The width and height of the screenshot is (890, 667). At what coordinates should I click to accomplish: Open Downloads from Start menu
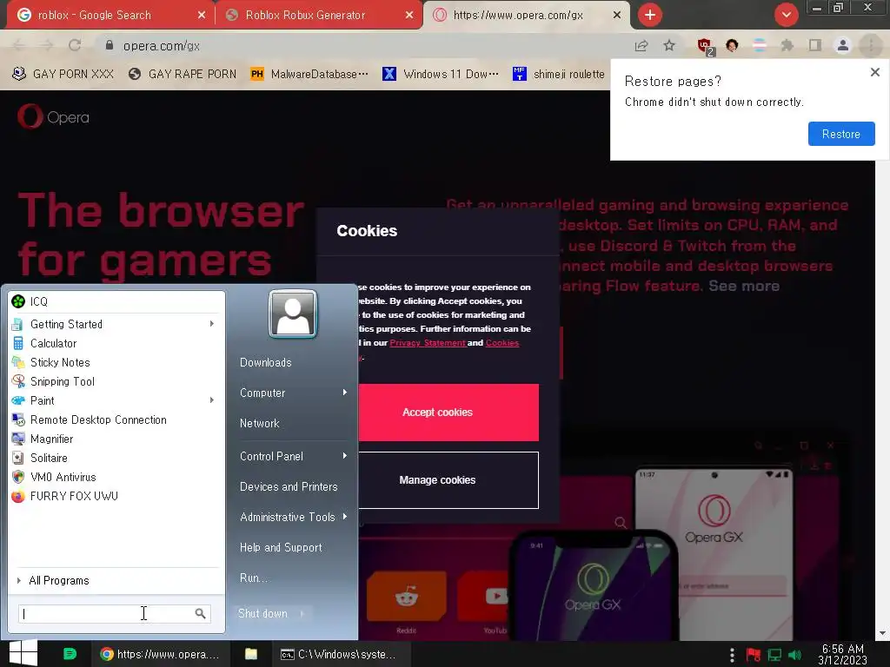pos(266,362)
